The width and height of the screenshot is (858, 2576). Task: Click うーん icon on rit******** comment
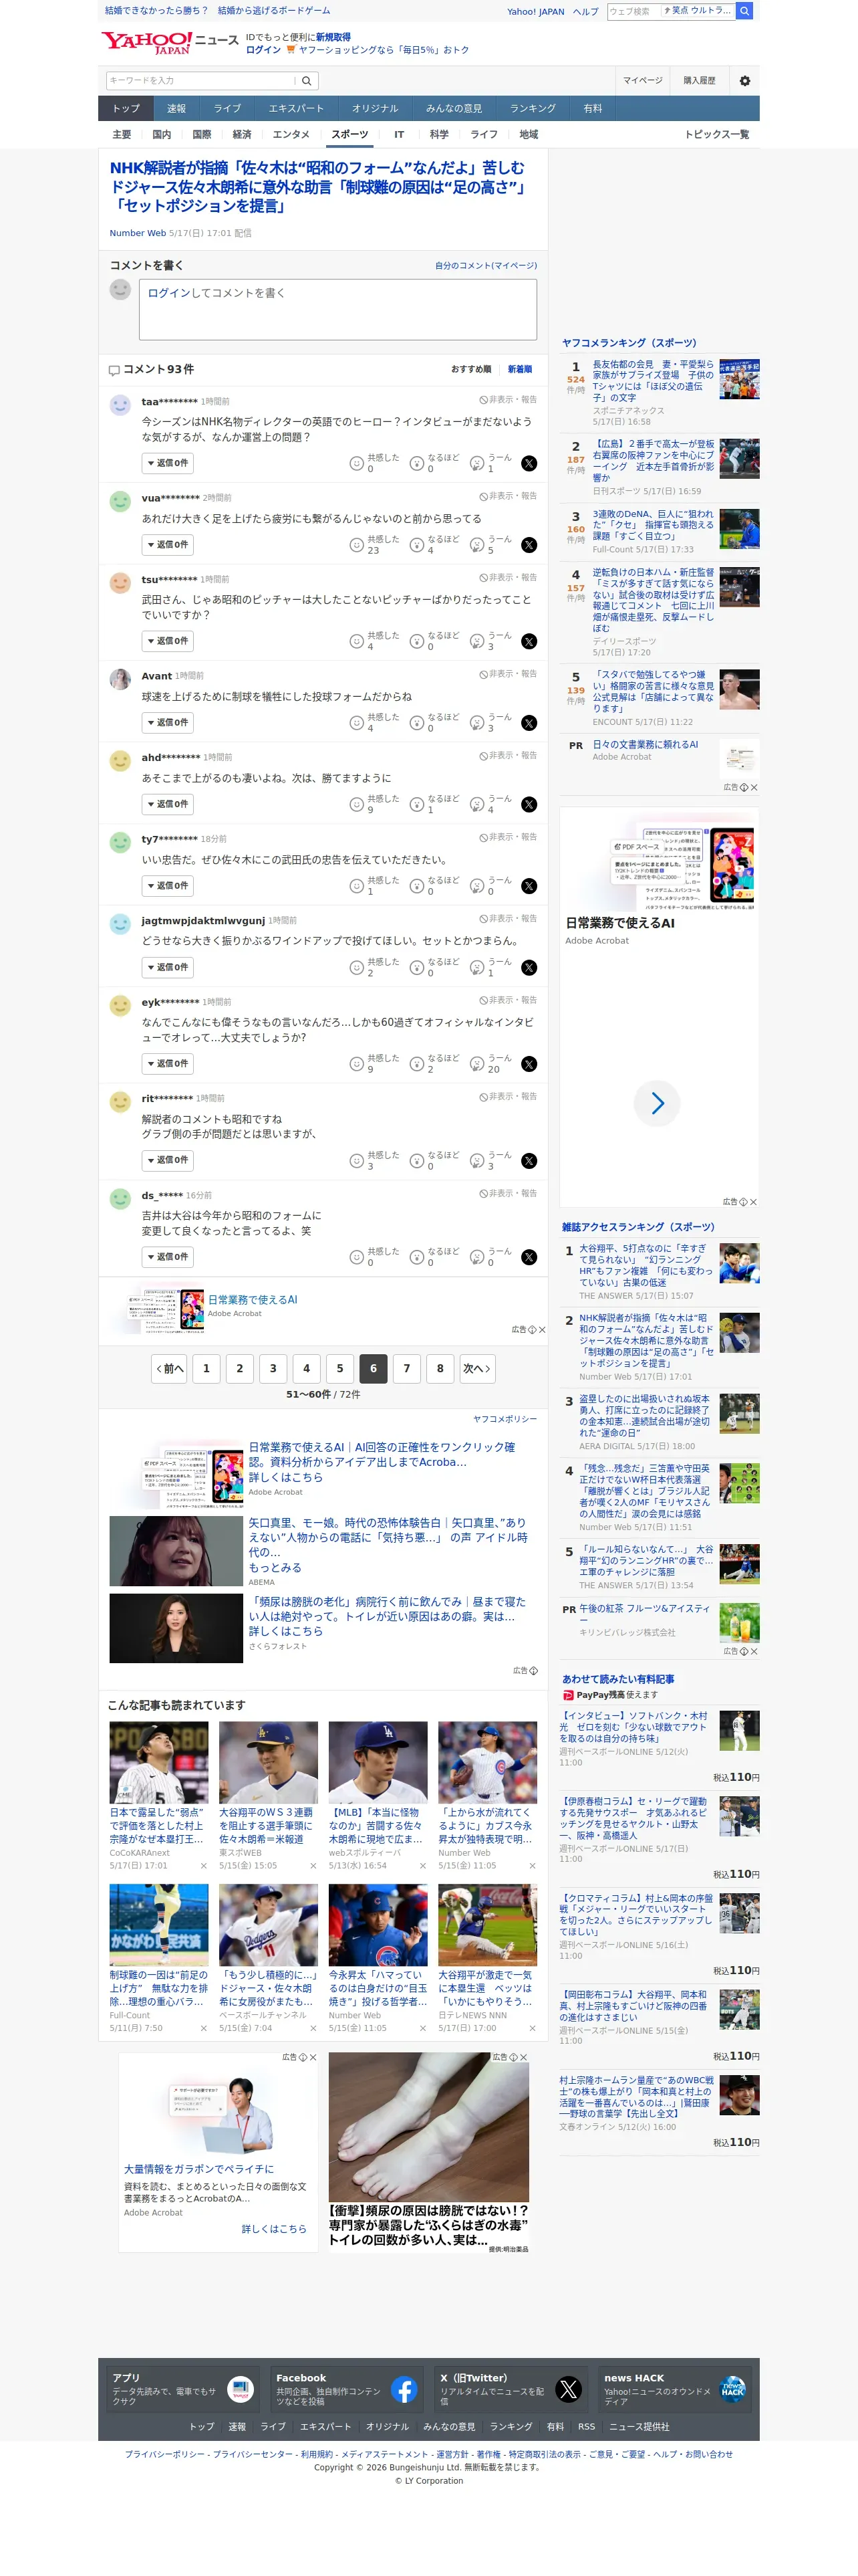[x=477, y=1161]
